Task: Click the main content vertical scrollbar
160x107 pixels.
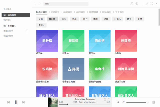Action: pyautogui.click(x=159, y=17)
